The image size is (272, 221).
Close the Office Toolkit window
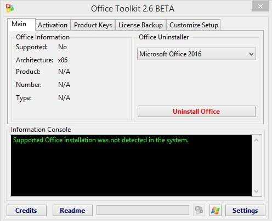pos(260,7)
